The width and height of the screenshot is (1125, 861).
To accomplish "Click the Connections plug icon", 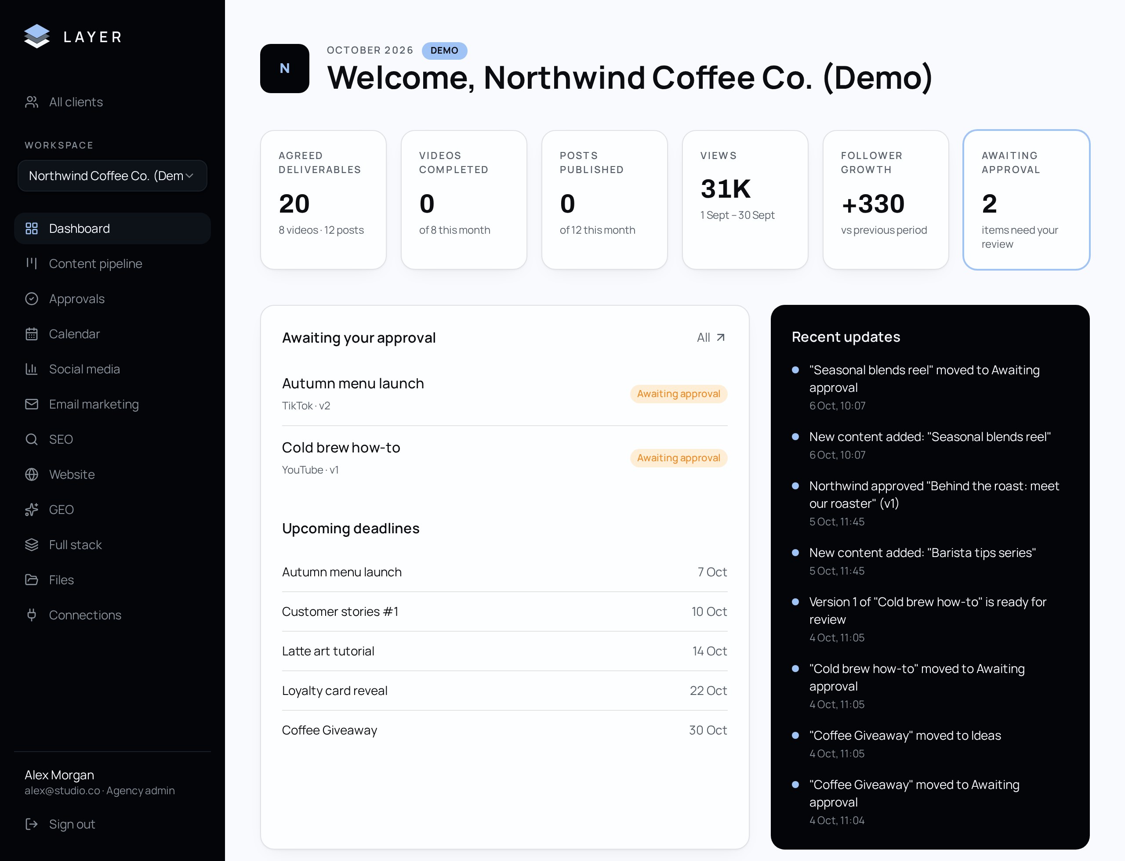I will pyautogui.click(x=32, y=615).
